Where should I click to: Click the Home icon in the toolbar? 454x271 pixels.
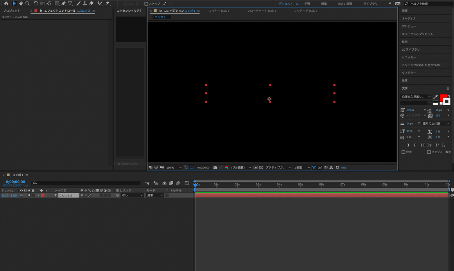6,4
